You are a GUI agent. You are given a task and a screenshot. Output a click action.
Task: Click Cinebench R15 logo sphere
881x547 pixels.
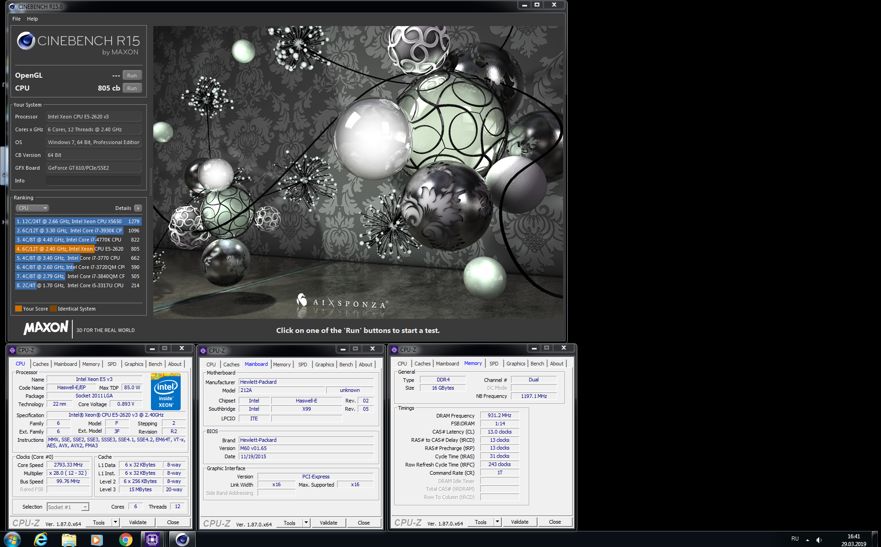[26, 41]
